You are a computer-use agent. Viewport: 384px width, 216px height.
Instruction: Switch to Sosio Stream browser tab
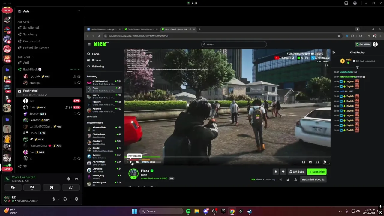pos(141,29)
